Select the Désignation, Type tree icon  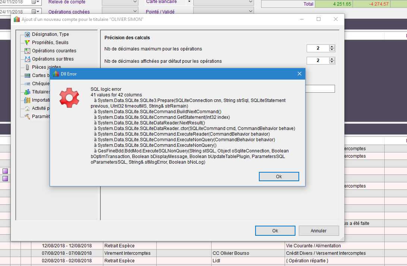[x=27, y=34]
